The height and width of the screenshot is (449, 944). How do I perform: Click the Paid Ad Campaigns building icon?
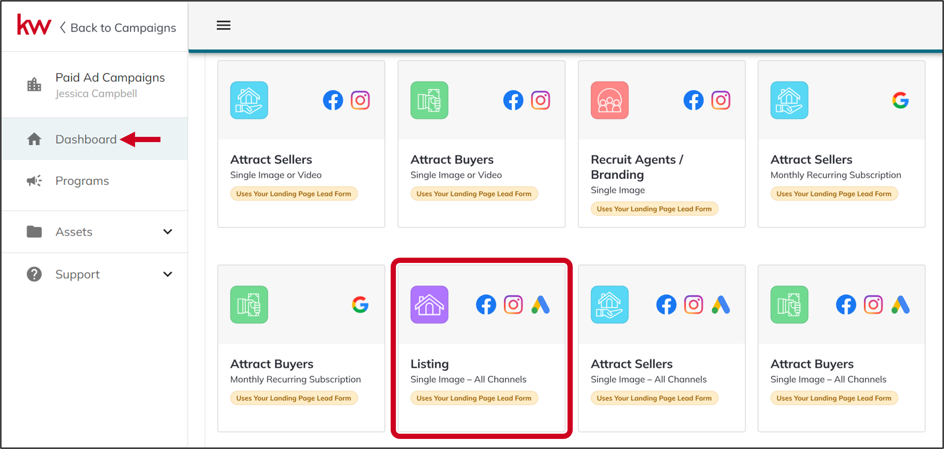(x=34, y=85)
